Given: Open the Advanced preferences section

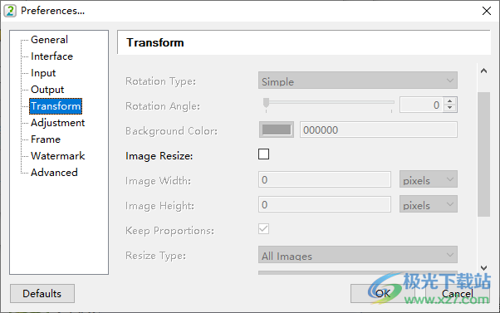Looking at the screenshot, I should 54,172.
